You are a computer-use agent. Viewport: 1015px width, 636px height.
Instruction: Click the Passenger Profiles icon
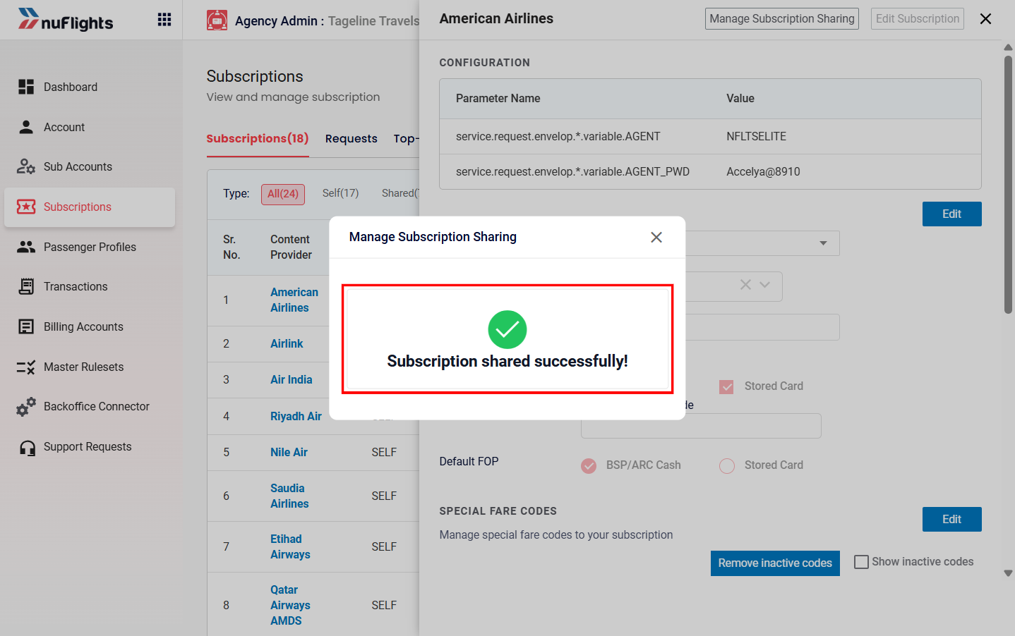(x=26, y=247)
